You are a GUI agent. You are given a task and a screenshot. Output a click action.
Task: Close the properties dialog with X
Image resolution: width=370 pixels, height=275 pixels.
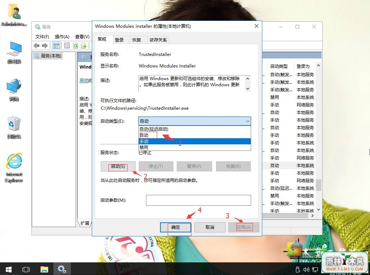pyautogui.click(x=257, y=26)
